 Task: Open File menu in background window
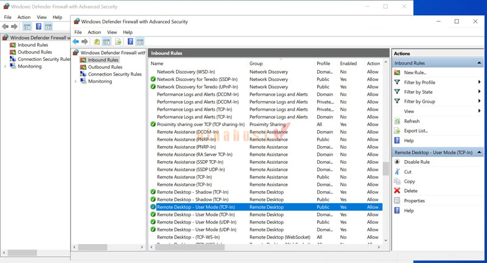pos(7,18)
